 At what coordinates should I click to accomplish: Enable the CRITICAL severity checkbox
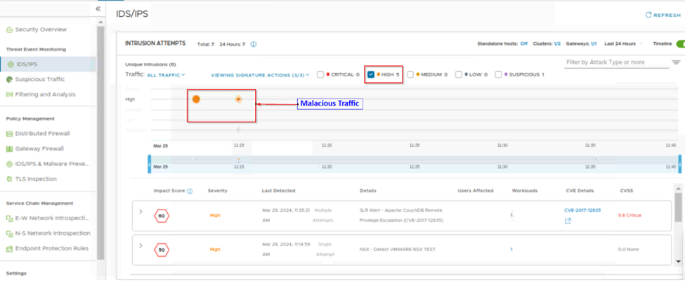pyautogui.click(x=321, y=75)
